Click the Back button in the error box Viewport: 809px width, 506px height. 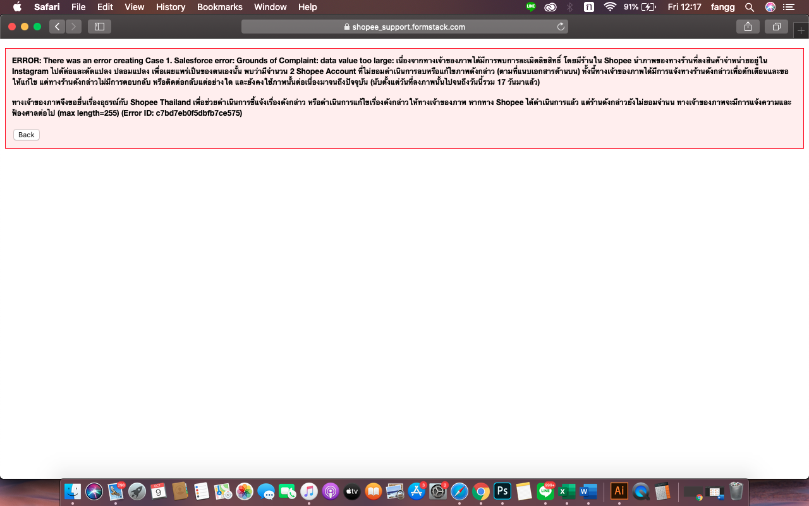tap(27, 135)
